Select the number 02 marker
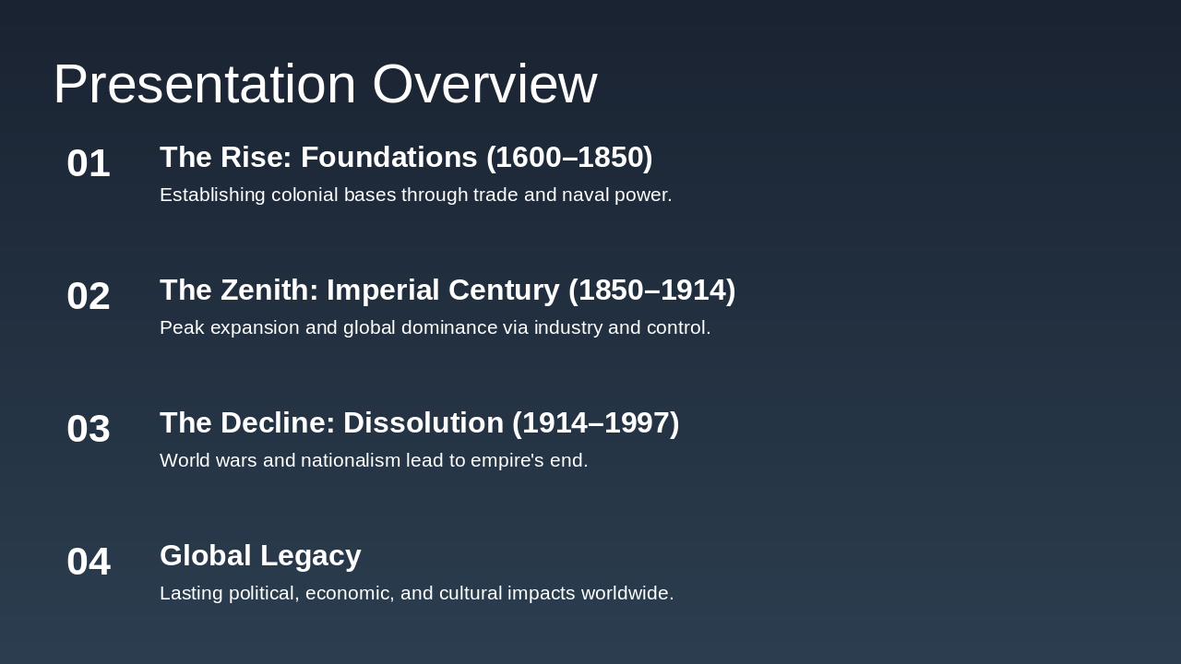This screenshot has width=1181, height=664. coord(89,296)
